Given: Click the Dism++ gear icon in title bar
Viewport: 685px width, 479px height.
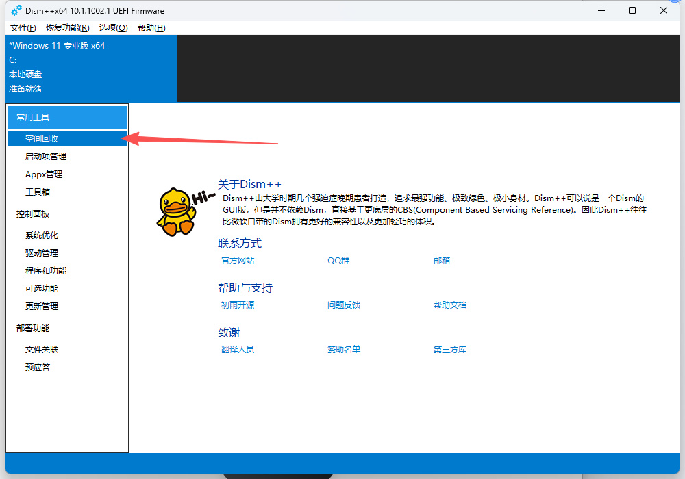Looking at the screenshot, I should pos(16,10).
